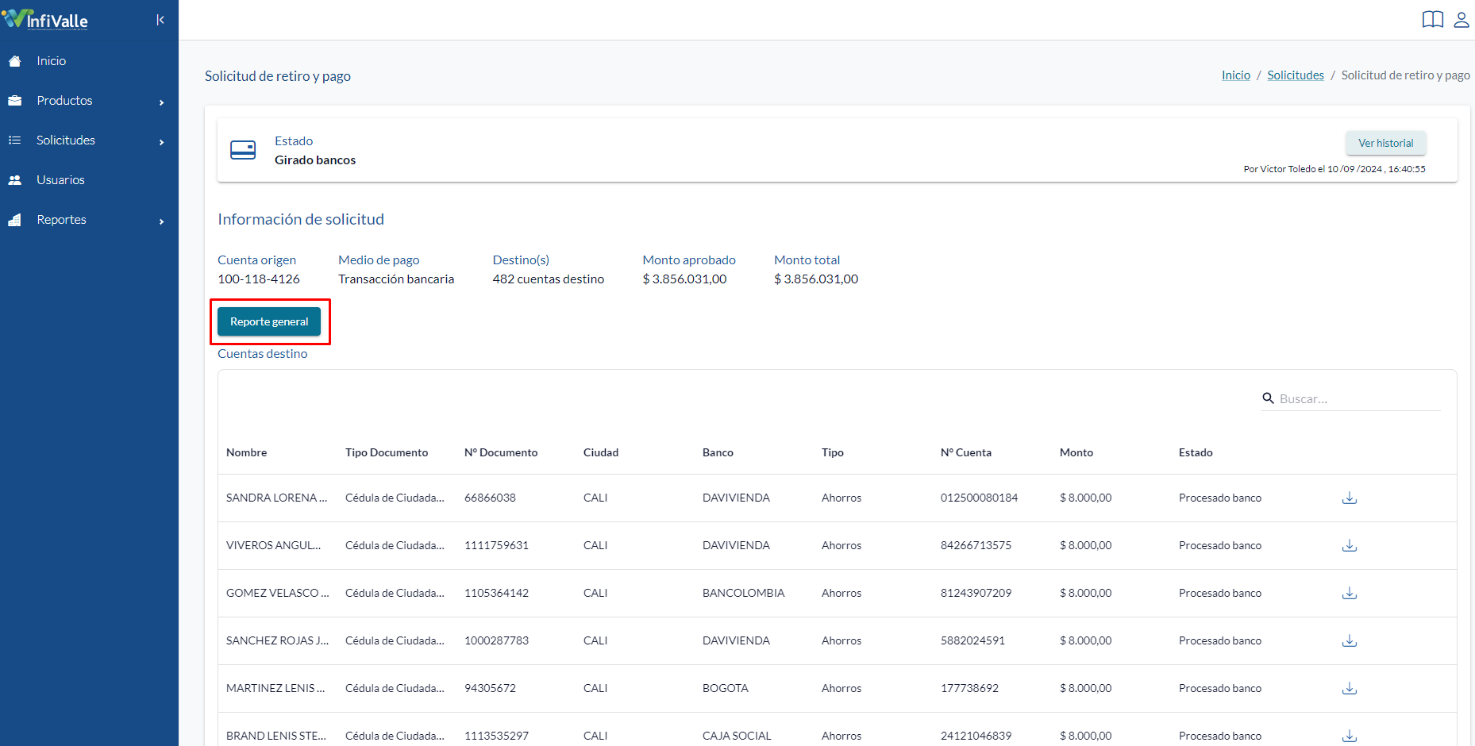Sort by the Ciudad column header

[x=601, y=452]
